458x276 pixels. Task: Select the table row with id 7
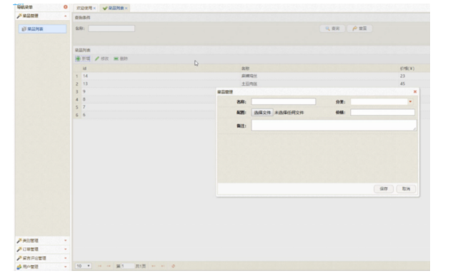pos(144,107)
